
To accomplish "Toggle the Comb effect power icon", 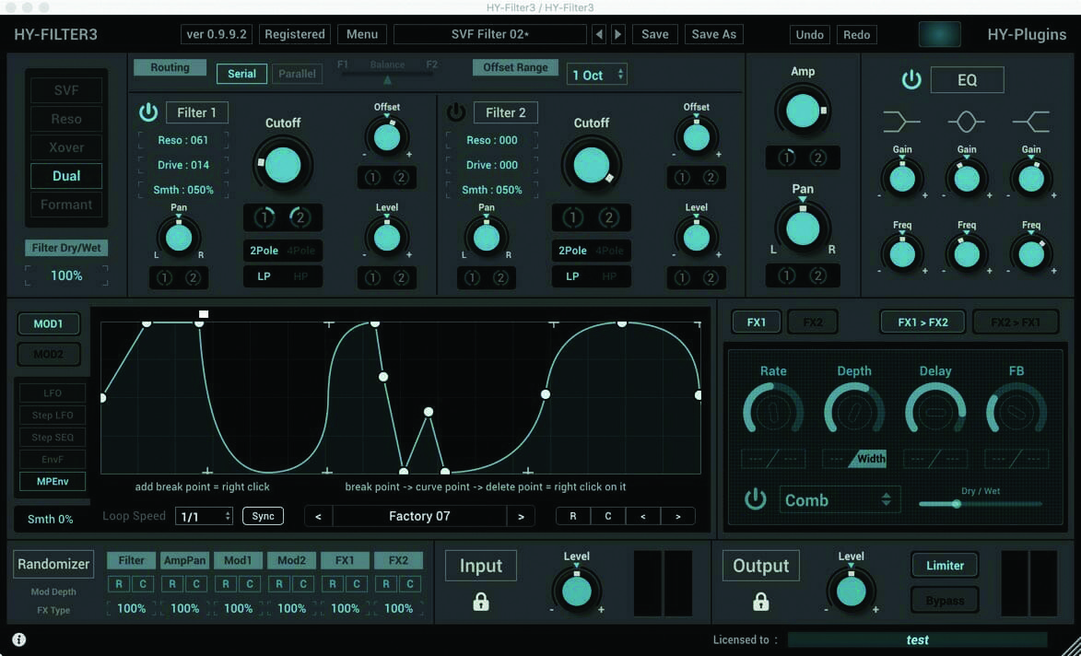I will click(x=755, y=498).
